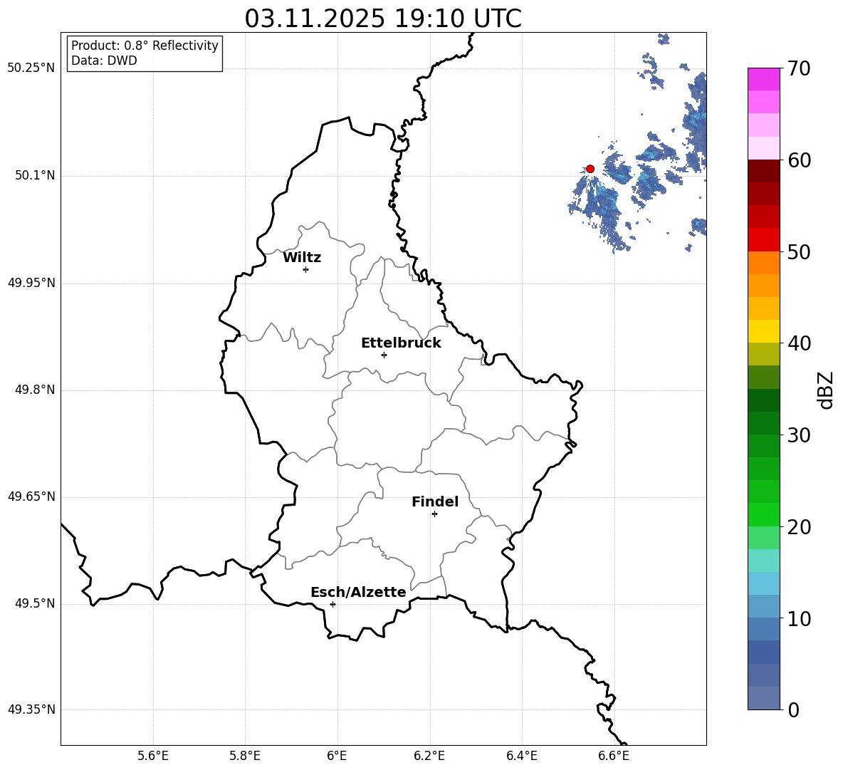Click the 5.8°E longitude label
Viewport: 843px width, 770px height.
pos(245,756)
